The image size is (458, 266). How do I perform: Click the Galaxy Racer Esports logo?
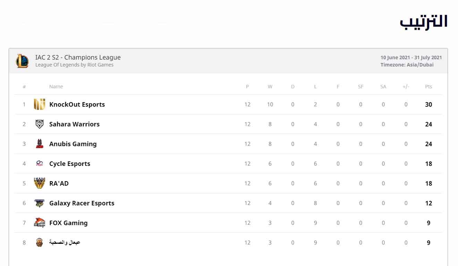(40, 203)
